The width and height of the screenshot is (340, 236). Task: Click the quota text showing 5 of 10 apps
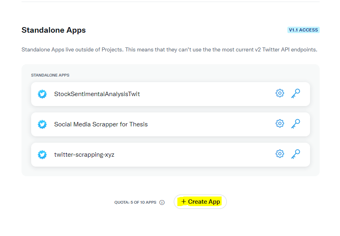tap(135, 202)
